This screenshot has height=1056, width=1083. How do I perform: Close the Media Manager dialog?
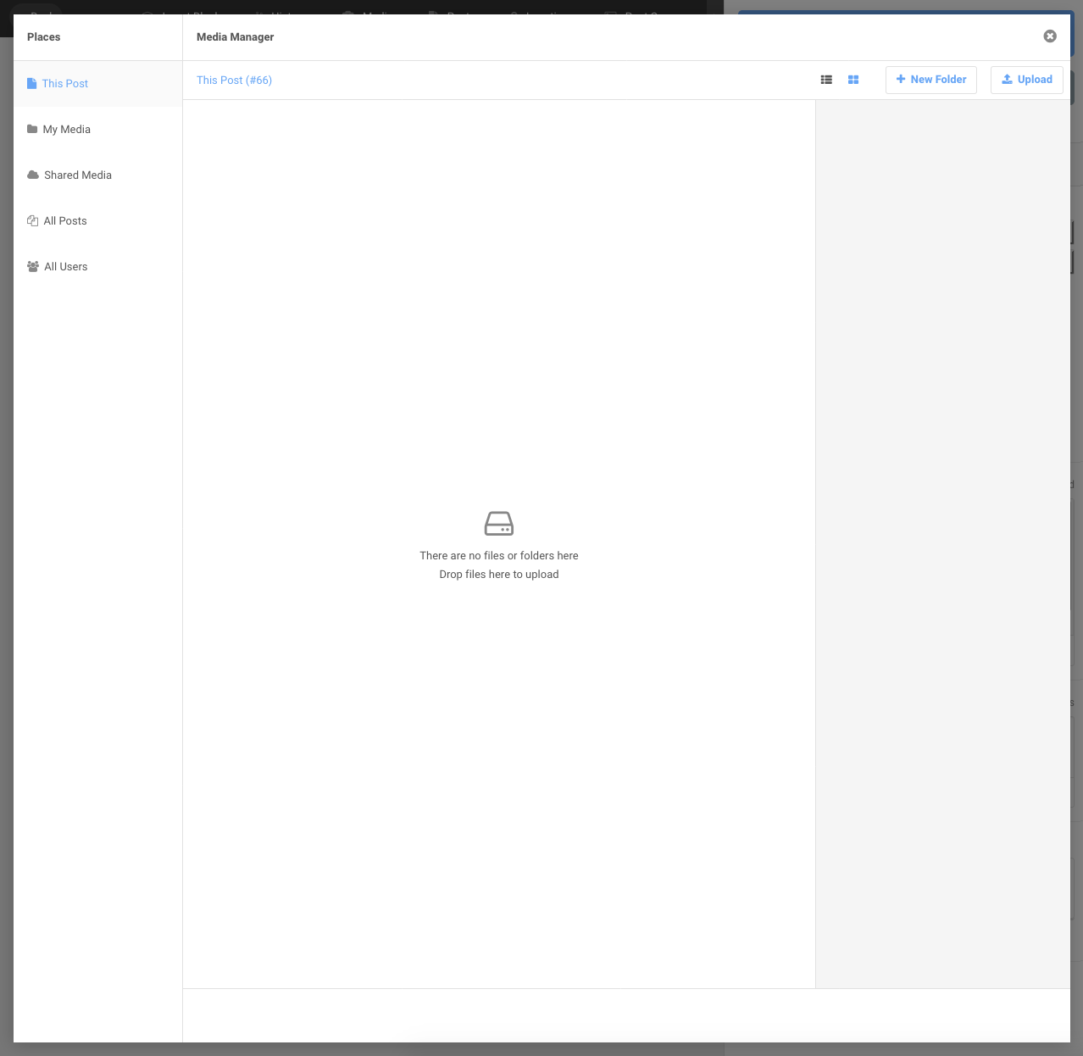(1050, 36)
